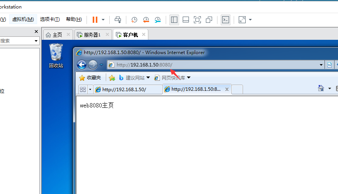Open the tab list dropdown arrow
Viewport: 338px width, 194px height.
click(x=90, y=89)
